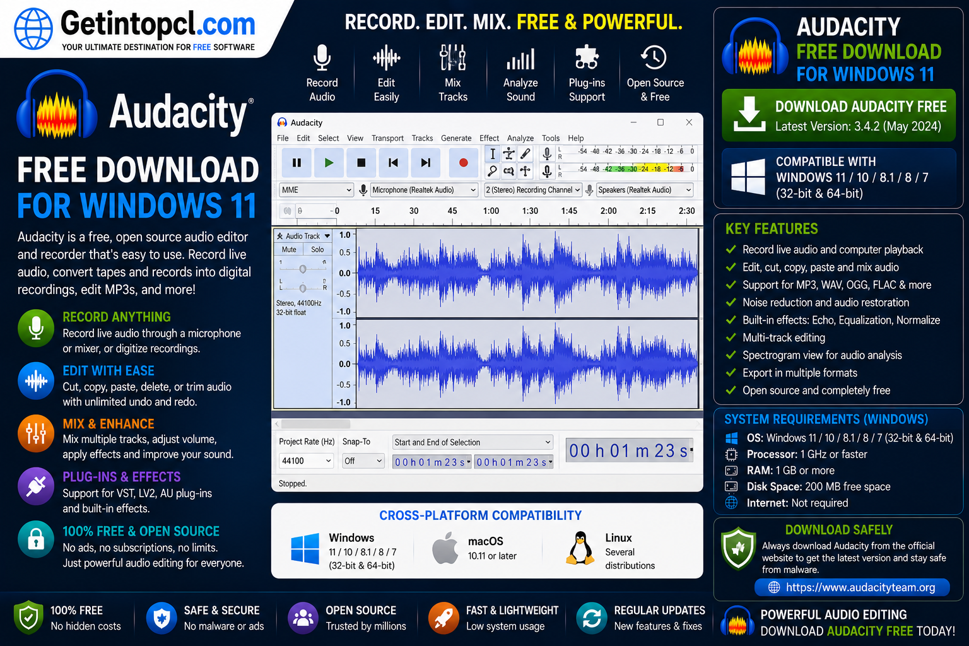Open the https://www.audacityteam.org link

click(x=852, y=587)
